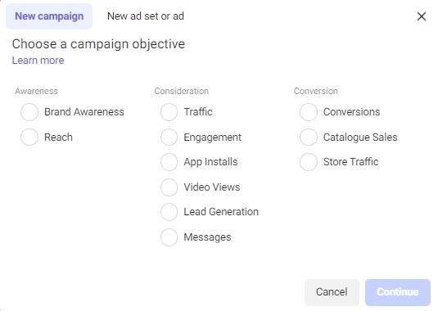
Task: Choose the Reach objective
Action: pos(29,137)
